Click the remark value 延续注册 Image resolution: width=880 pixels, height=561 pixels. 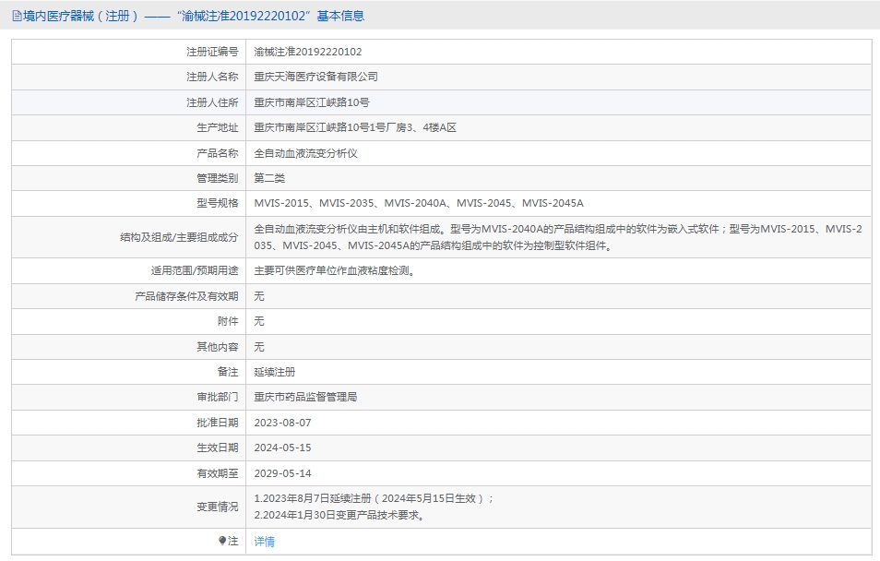pos(275,372)
